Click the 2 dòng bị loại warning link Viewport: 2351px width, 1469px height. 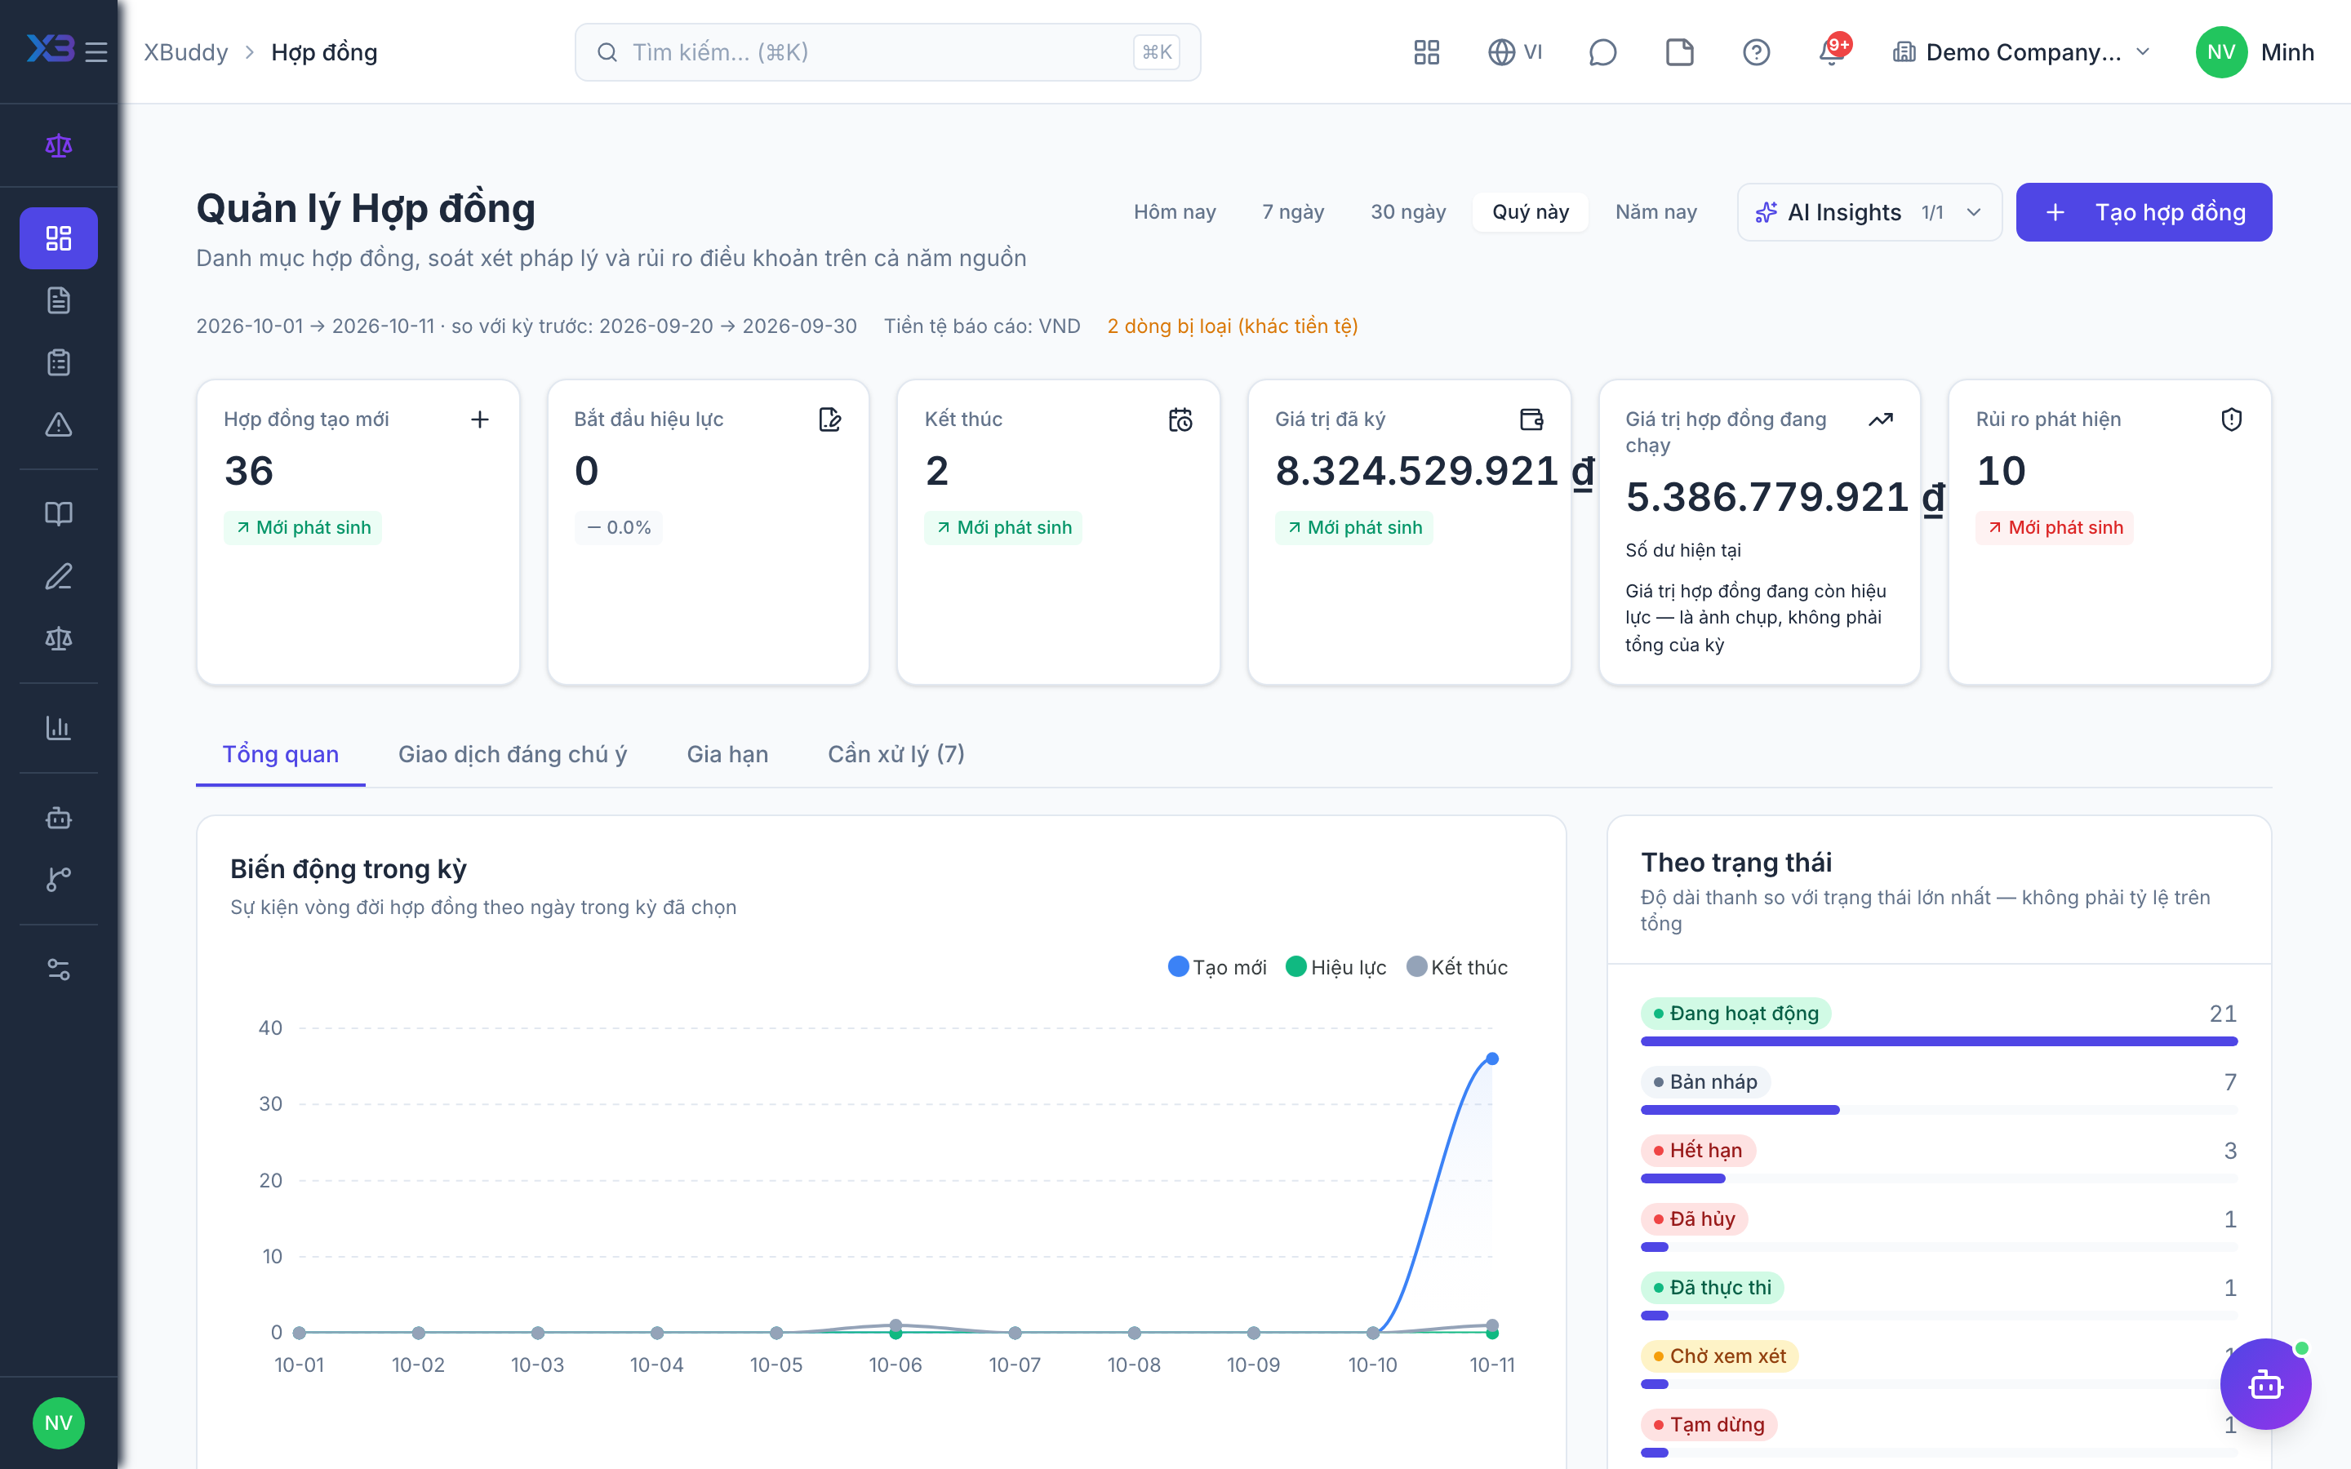[x=1232, y=326]
